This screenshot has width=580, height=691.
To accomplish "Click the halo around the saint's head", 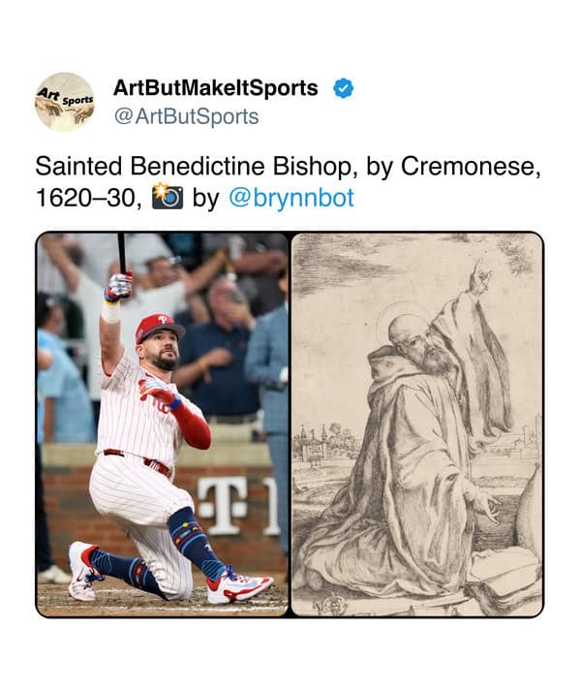I will 402,325.
